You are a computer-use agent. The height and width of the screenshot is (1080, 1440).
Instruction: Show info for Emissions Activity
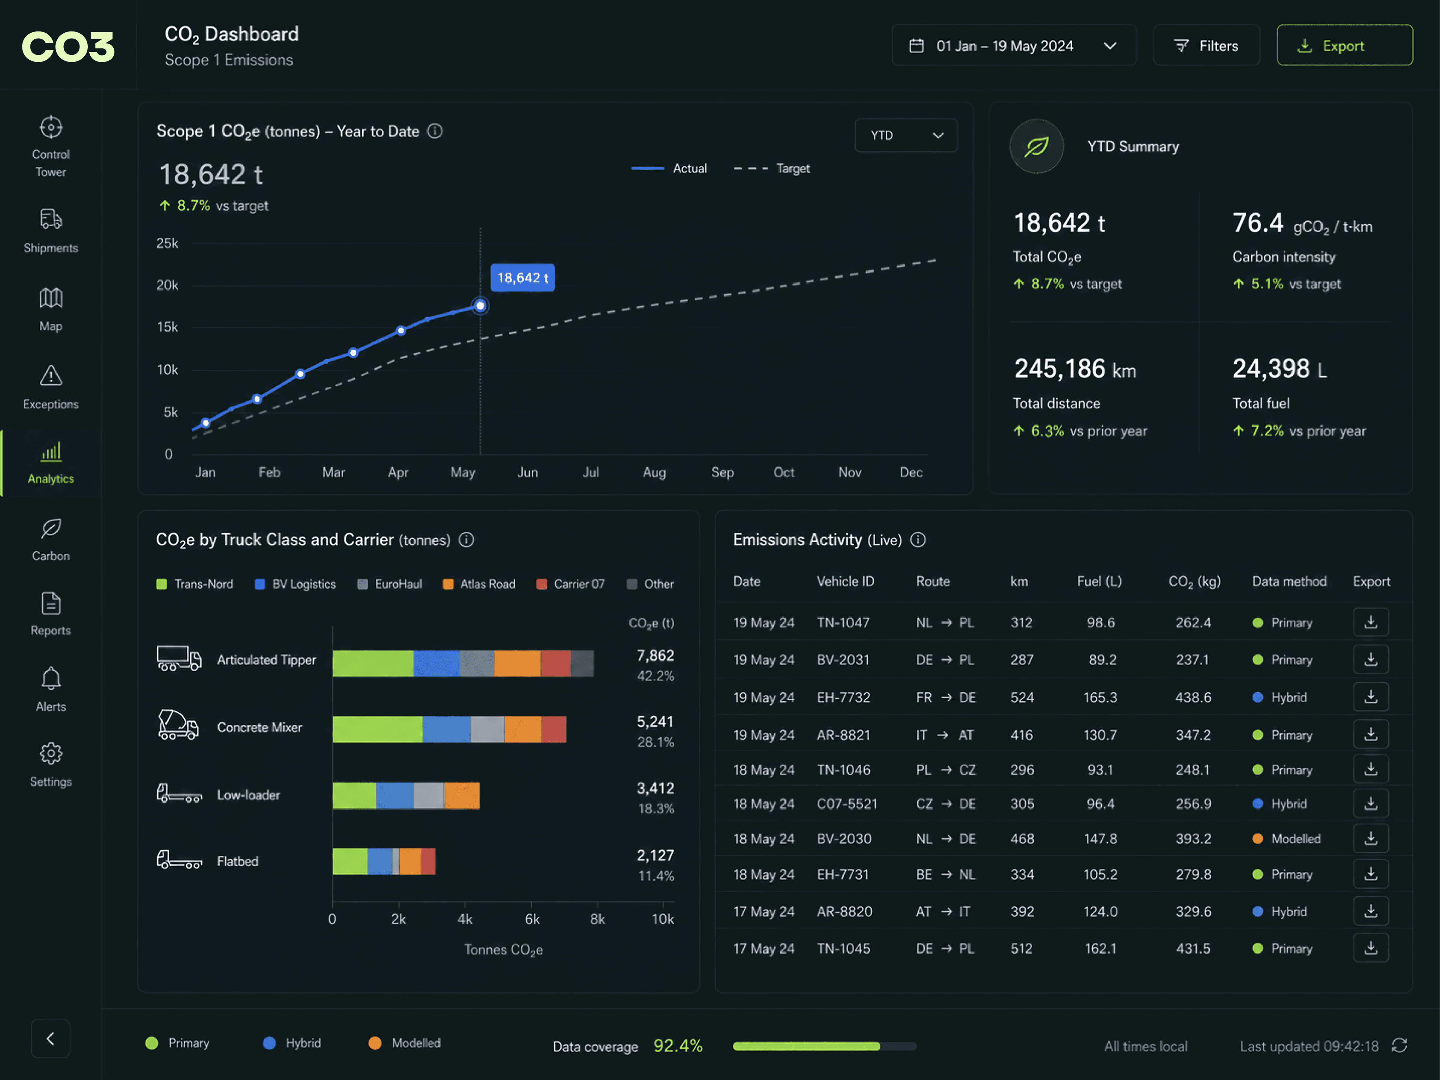click(918, 540)
